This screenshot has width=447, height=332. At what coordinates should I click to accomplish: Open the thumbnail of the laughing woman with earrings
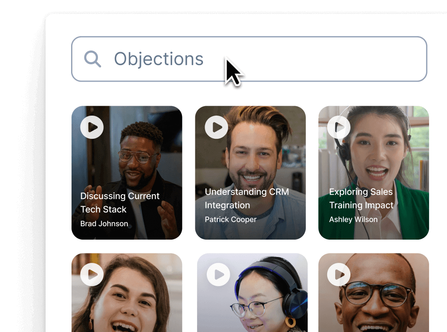pos(127,299)
